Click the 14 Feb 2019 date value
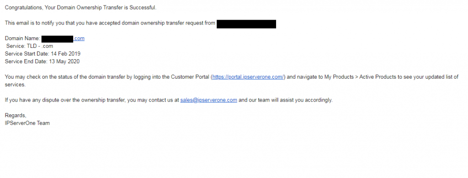This screenshot has width=468, height=178. click(66, 54)
